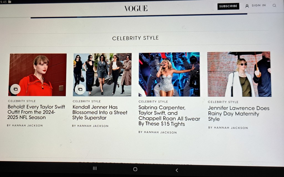Open gallery icon on Taylor Swift photo
Viewport: 284px width, 177px height.
(16, 89)
